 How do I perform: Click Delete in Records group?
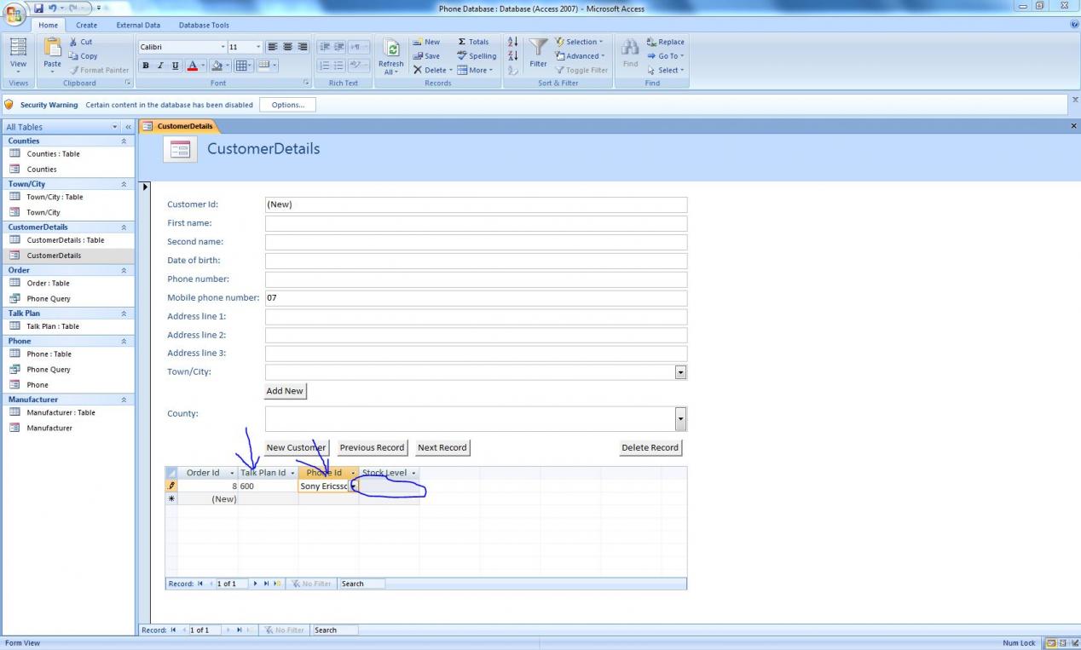[x=431, y=70]
